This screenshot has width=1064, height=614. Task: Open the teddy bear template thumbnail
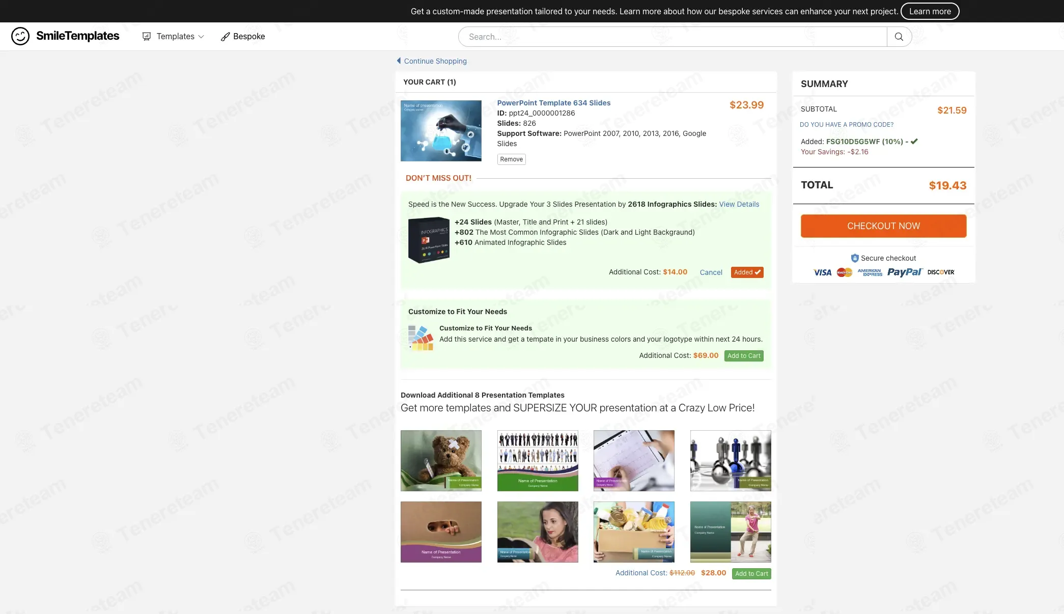click(441, 461)
